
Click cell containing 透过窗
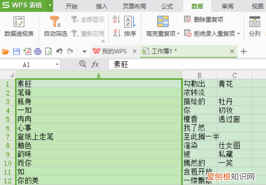[235, 119]
